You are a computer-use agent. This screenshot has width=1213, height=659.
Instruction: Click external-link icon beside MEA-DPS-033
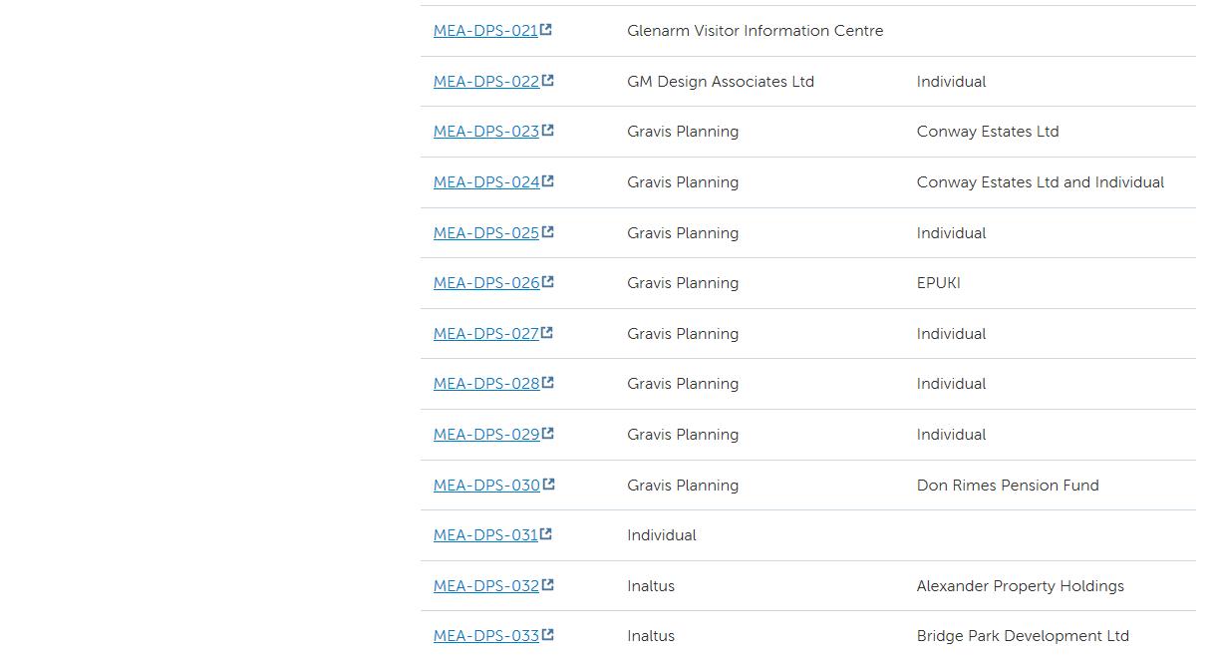tap(548, 635)
